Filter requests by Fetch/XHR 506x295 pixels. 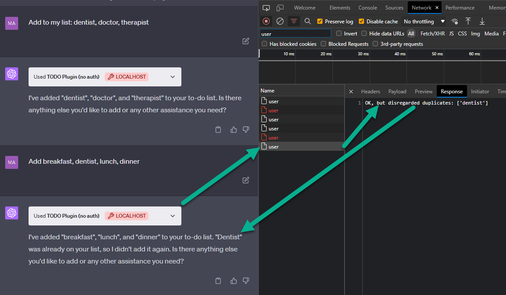tap(432, 34)
